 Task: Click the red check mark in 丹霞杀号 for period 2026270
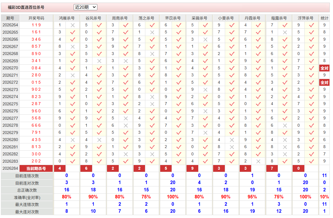point(258,68)
